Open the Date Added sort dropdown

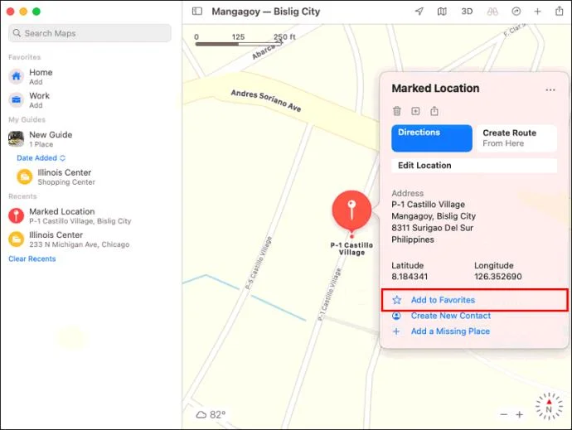[x=41, y=158]
